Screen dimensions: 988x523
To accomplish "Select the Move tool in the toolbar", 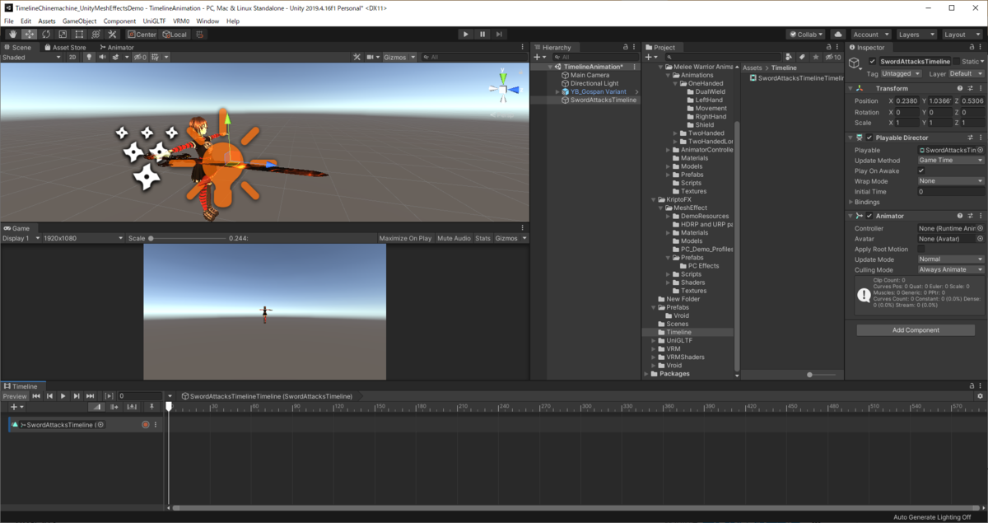I will tap(30, 35).
